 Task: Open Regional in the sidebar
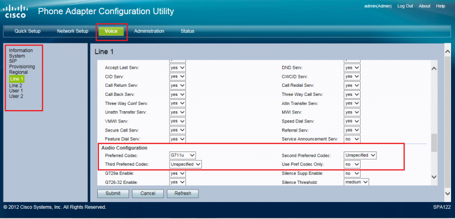[19, 72]
